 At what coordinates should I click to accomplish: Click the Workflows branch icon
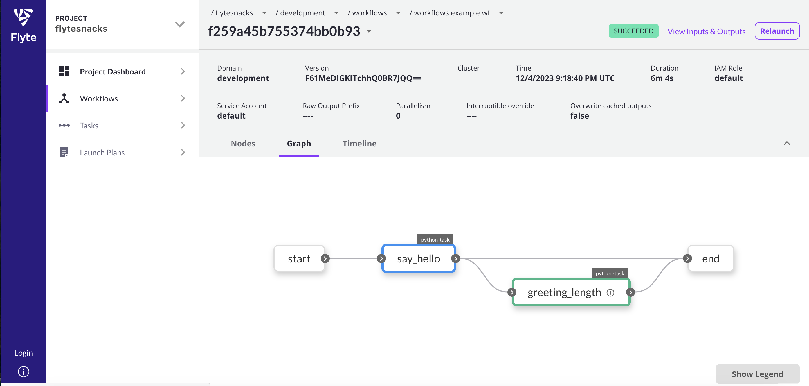(64, 98)
